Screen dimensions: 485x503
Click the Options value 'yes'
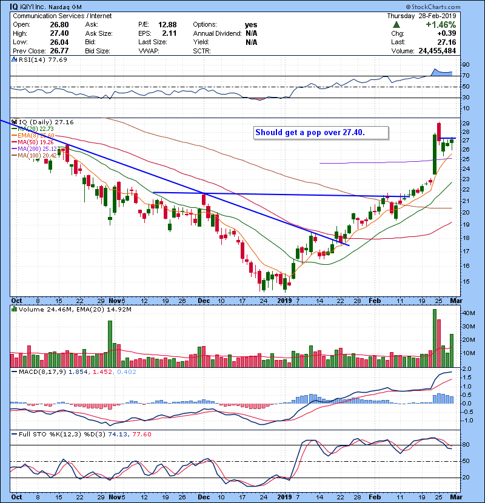point(251,25)
